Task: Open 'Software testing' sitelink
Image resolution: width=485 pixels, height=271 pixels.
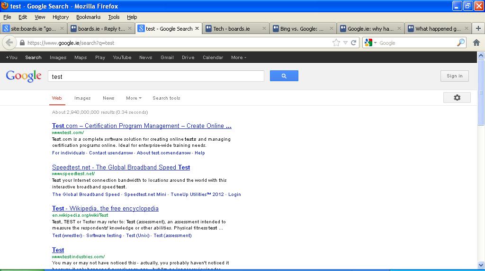Action: point(104,236)
